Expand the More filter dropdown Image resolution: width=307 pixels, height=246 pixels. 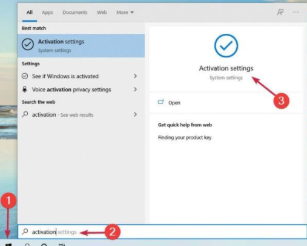pos(125,13)
